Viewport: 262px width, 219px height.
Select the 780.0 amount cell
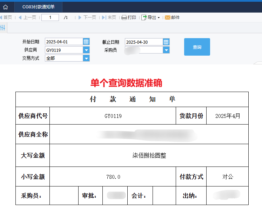(x=113, y=177)
